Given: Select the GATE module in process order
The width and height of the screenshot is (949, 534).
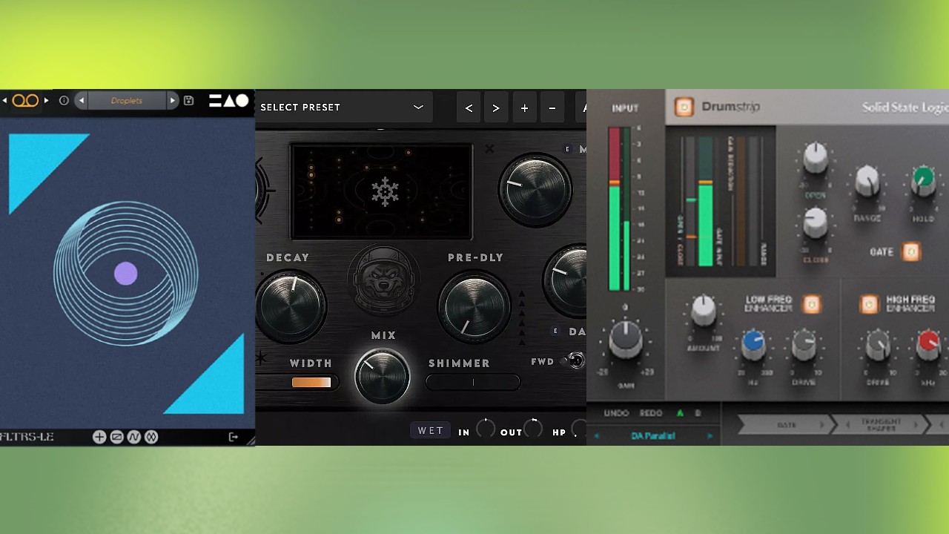Looking at the screenshot, I should click(x=785, y=425).
